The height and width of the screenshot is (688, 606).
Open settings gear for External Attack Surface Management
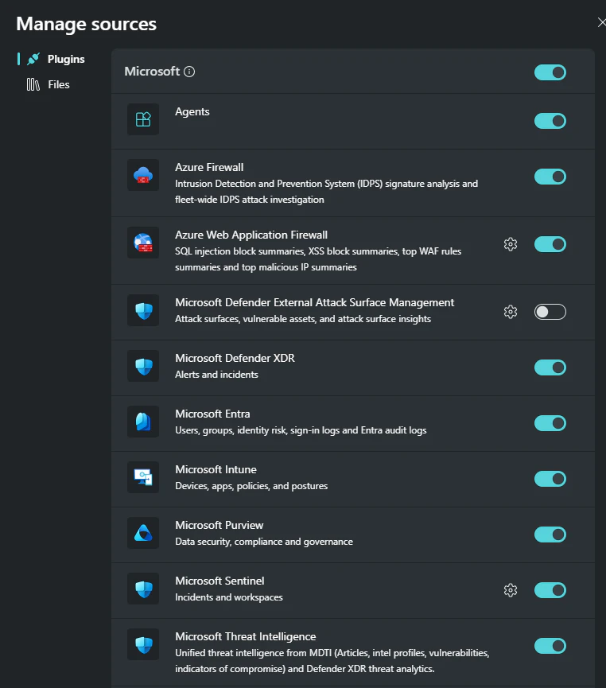point(511,312)
